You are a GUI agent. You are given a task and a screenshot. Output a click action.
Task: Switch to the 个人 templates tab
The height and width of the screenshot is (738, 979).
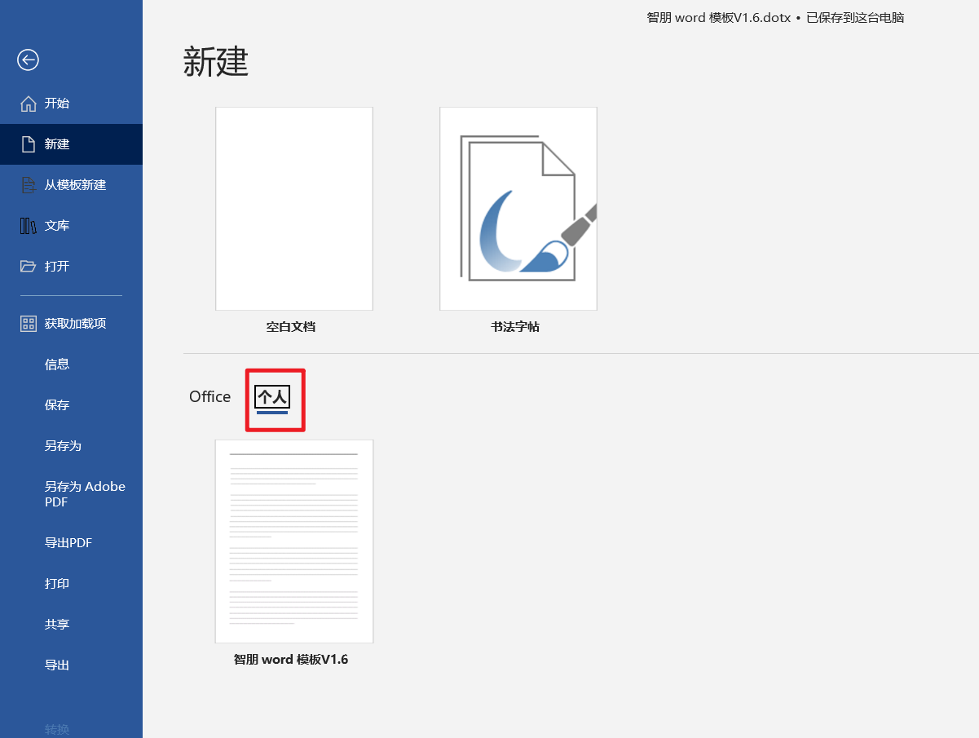[272, 397]
